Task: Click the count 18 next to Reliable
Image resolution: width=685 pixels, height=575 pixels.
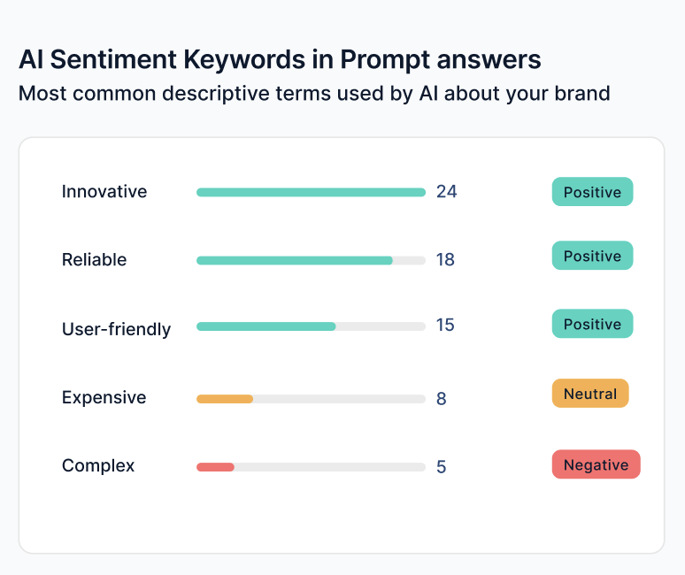Action: click(x=445, y=260)
